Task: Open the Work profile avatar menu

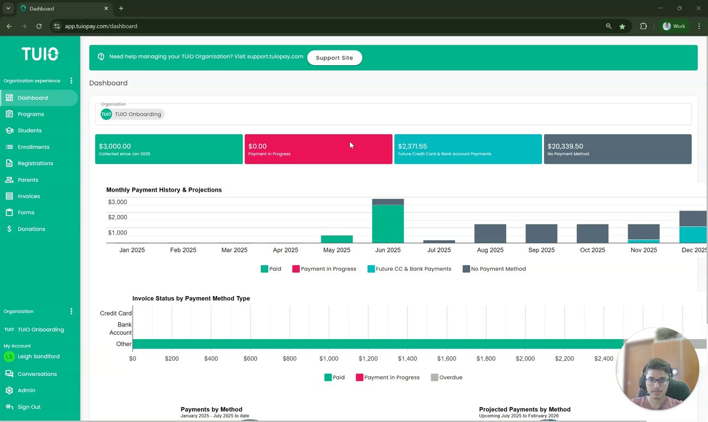Action: [674, 26]
